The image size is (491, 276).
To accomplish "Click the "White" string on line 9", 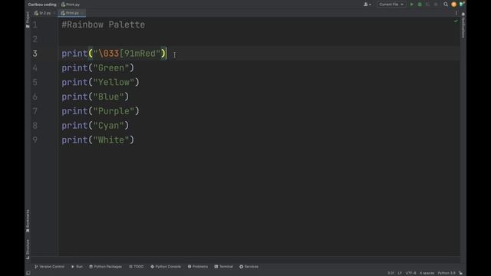I will tap(111, 140).
